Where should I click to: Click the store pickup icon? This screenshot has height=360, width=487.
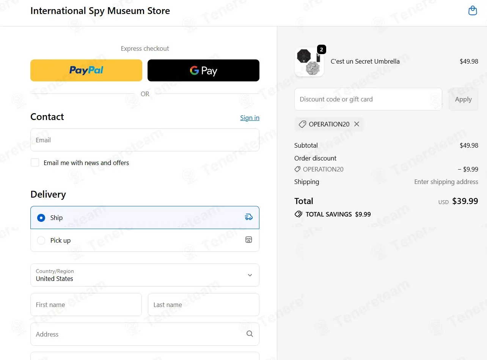pyautogui.click(x=249, y=240)
